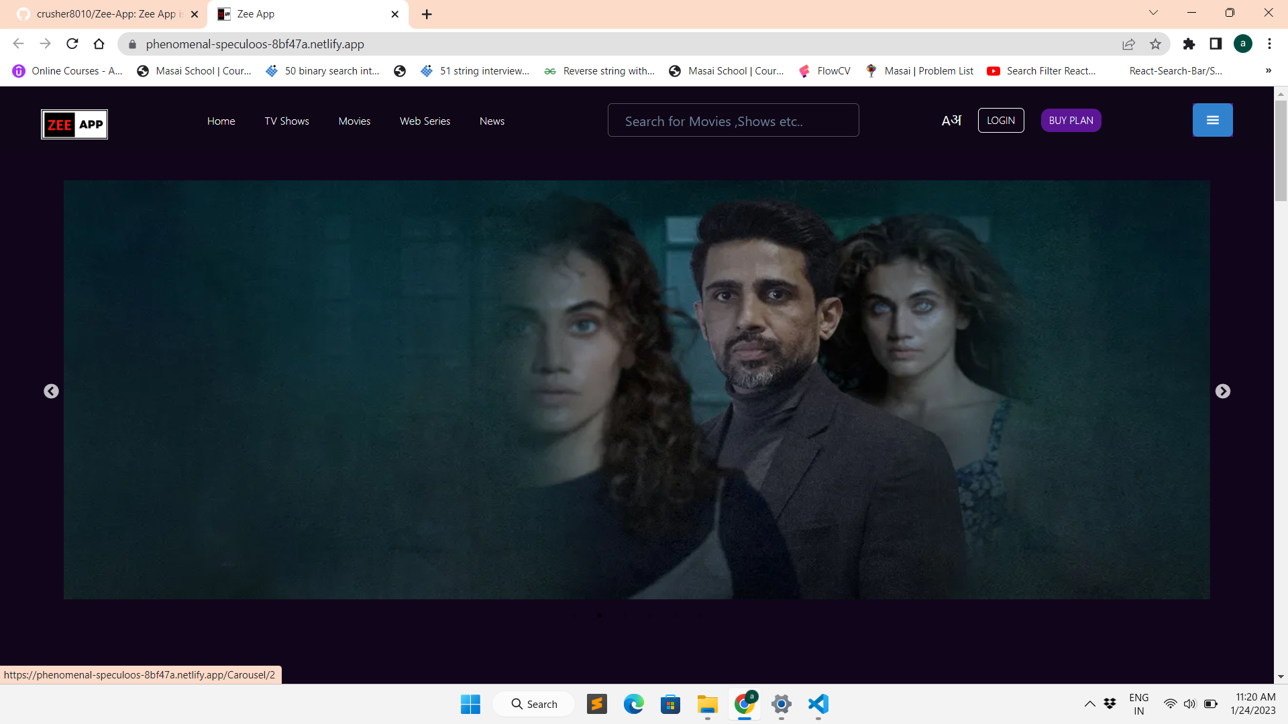Screen dimensions: 1288x724
Task: Open the TV Shows nav link
Action: pyautogui.click(x=286, y=121)
